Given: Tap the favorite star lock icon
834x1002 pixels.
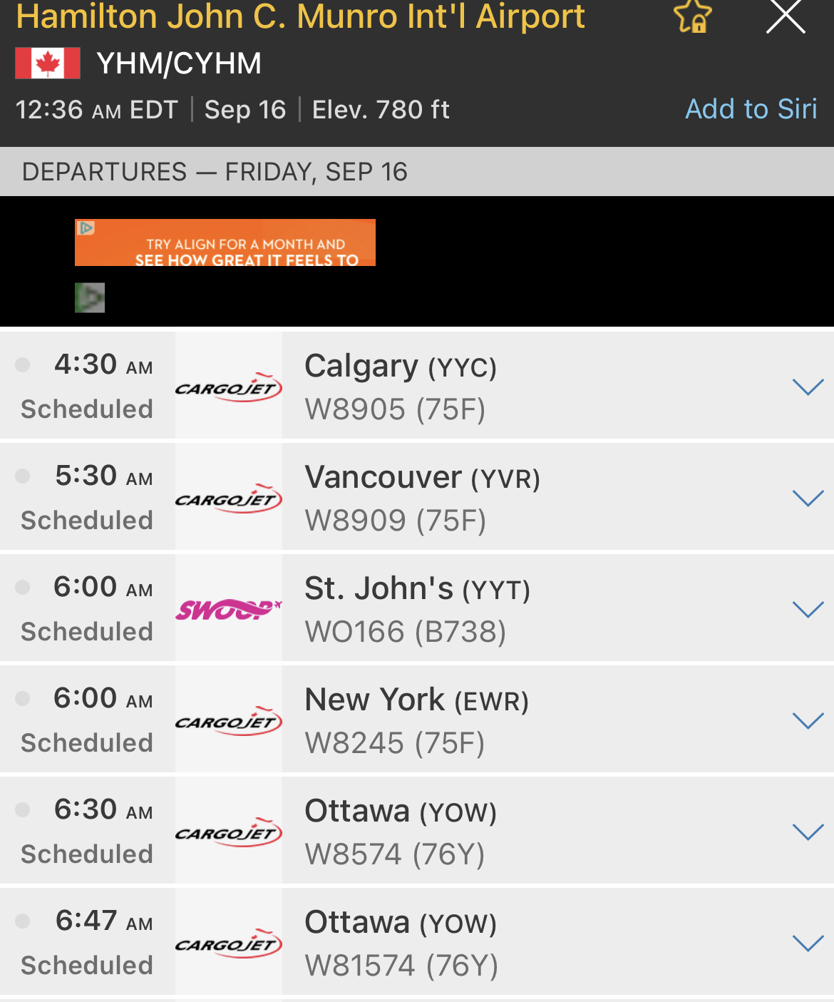Looking at the screenshot, I should point(693,16).
